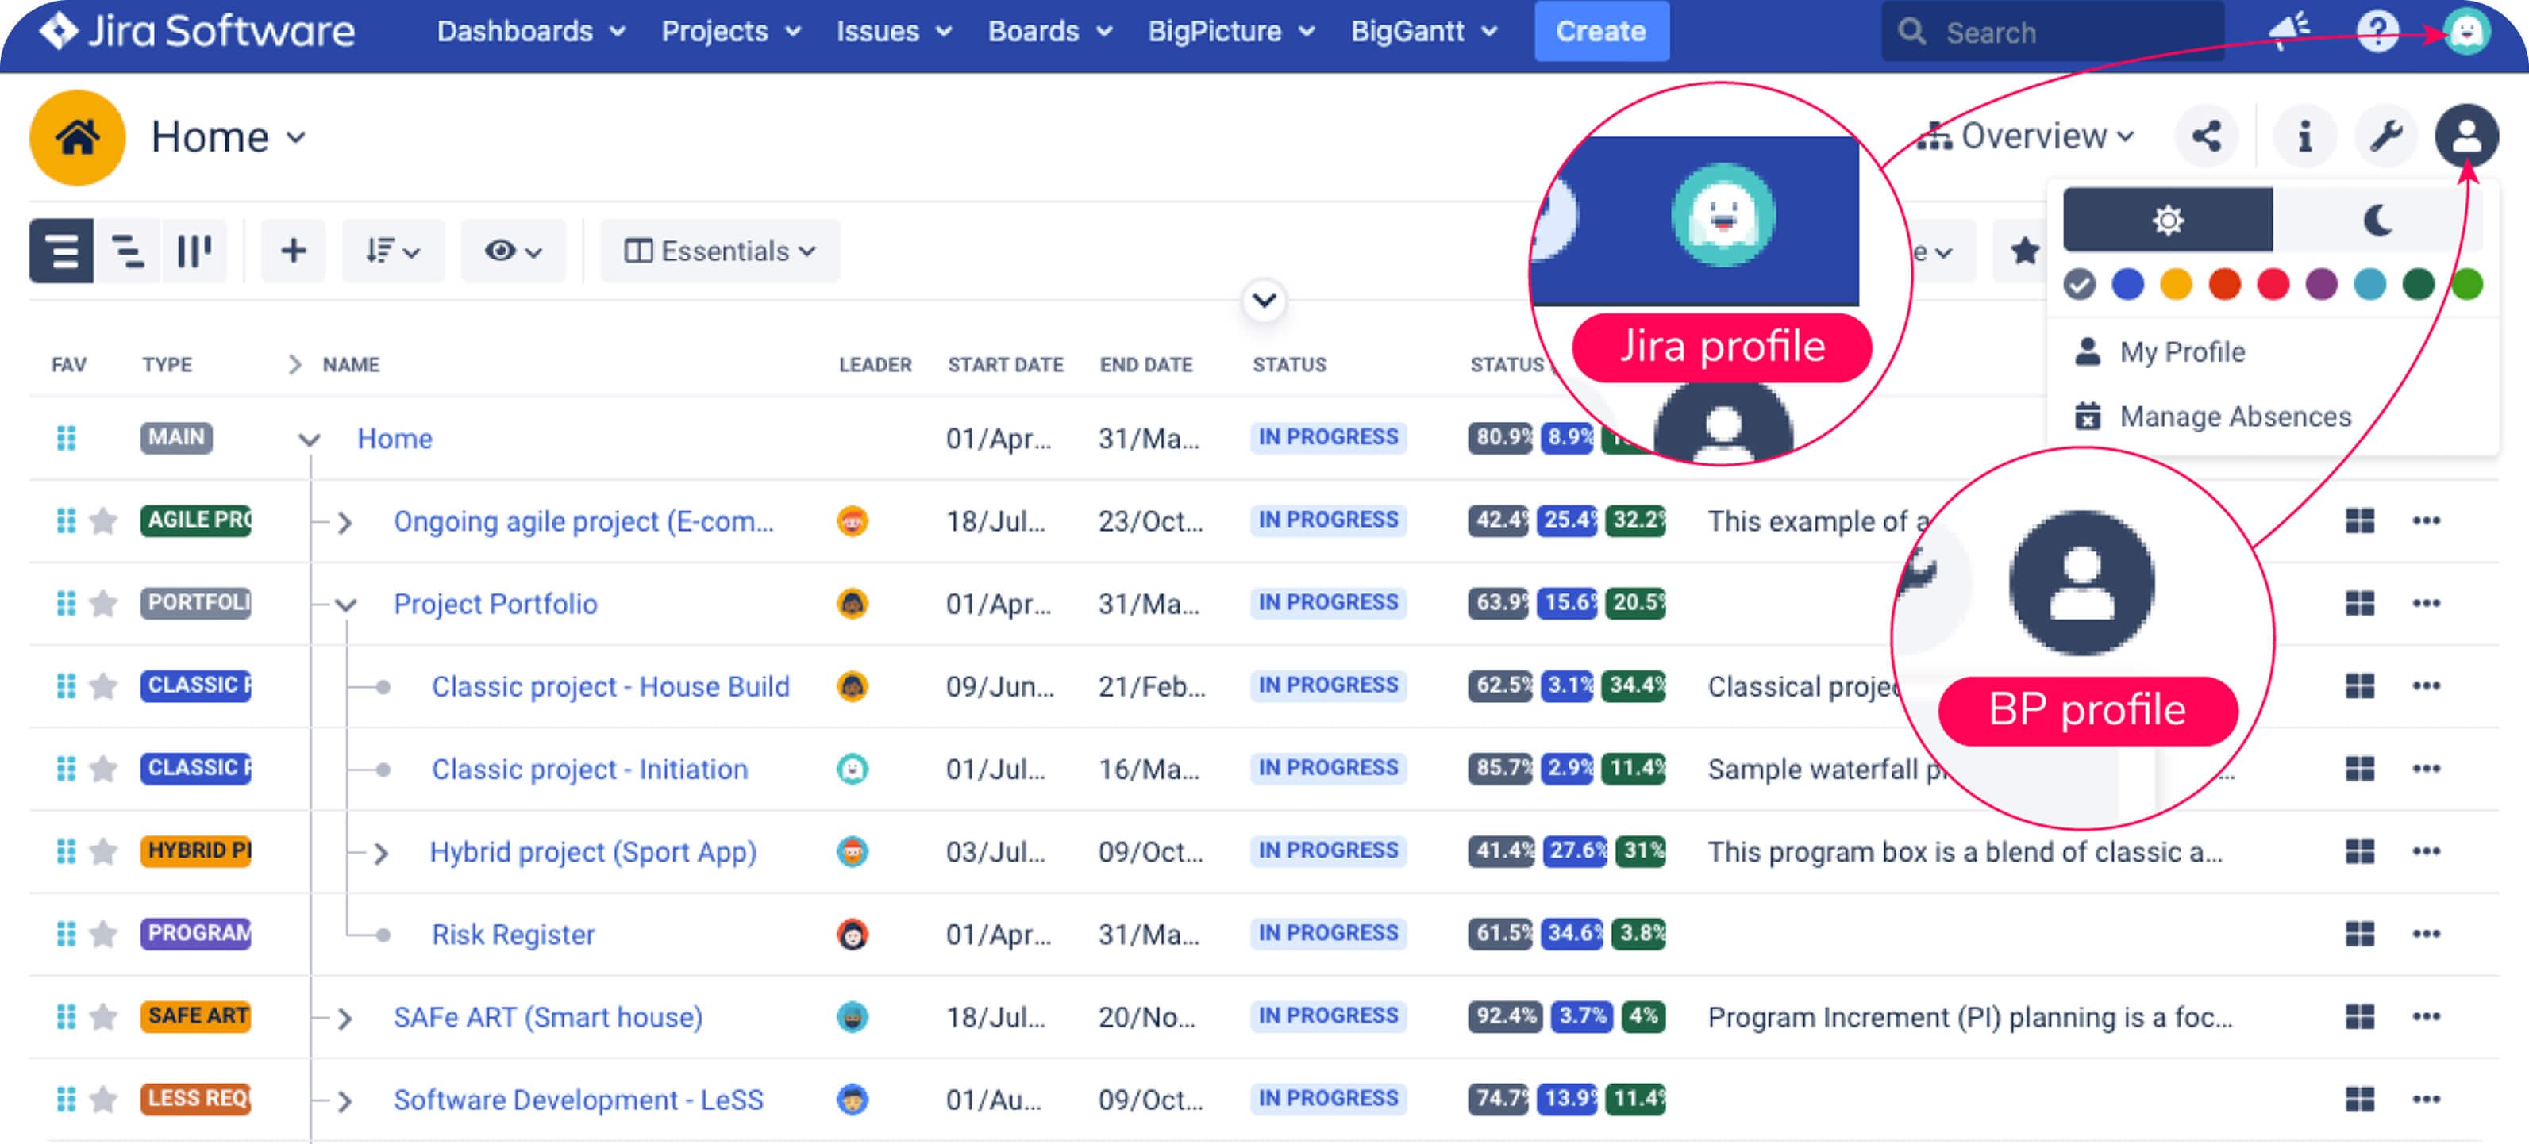2529x1144 pixels.
Task: Open BigGantt menu
Action: pos(1425,32)
